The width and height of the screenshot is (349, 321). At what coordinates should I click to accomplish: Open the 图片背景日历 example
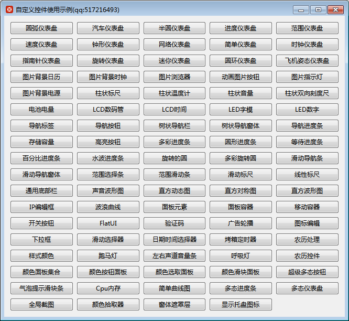point(41,77)
